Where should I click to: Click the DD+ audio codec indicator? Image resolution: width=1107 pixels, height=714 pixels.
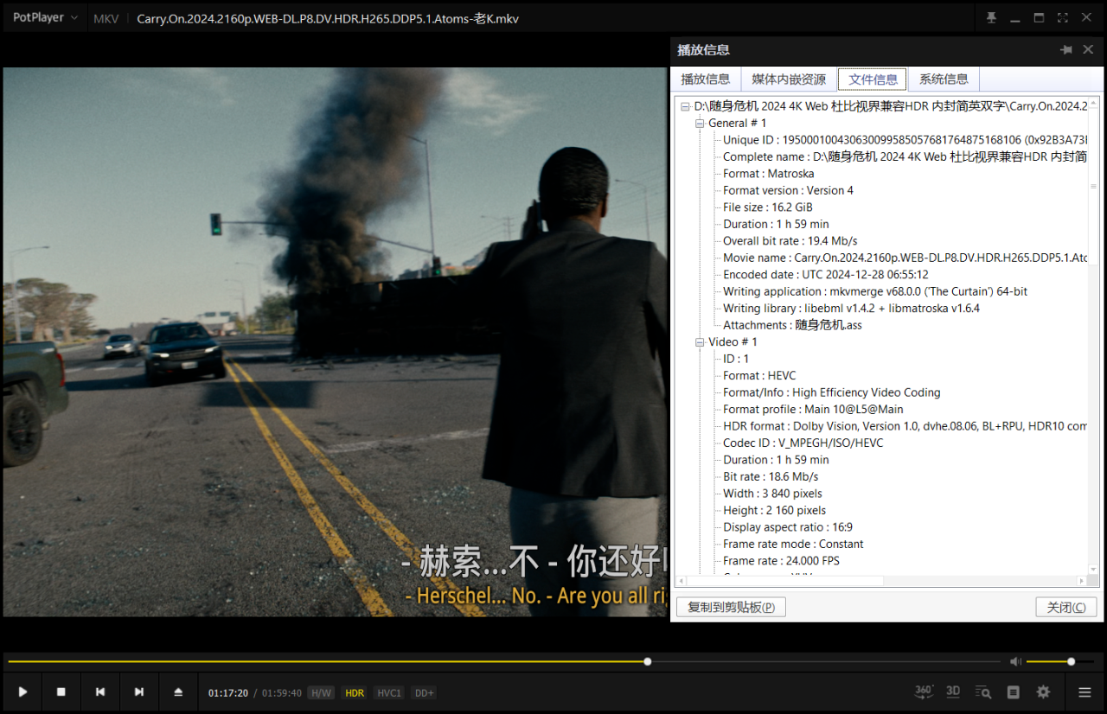pyautogui.click(x=424, y=693)
